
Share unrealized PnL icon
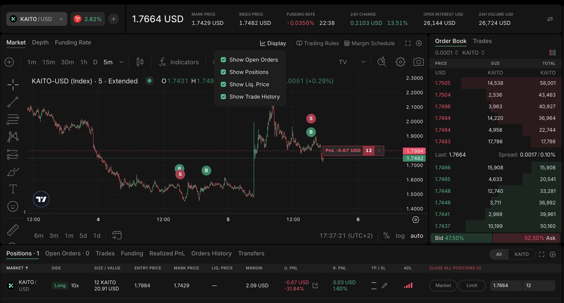[x=315, y=285]
